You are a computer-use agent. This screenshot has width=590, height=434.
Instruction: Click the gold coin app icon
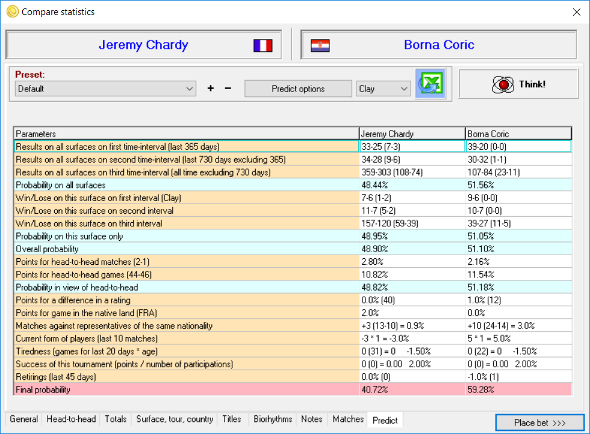tap(13, 11)
